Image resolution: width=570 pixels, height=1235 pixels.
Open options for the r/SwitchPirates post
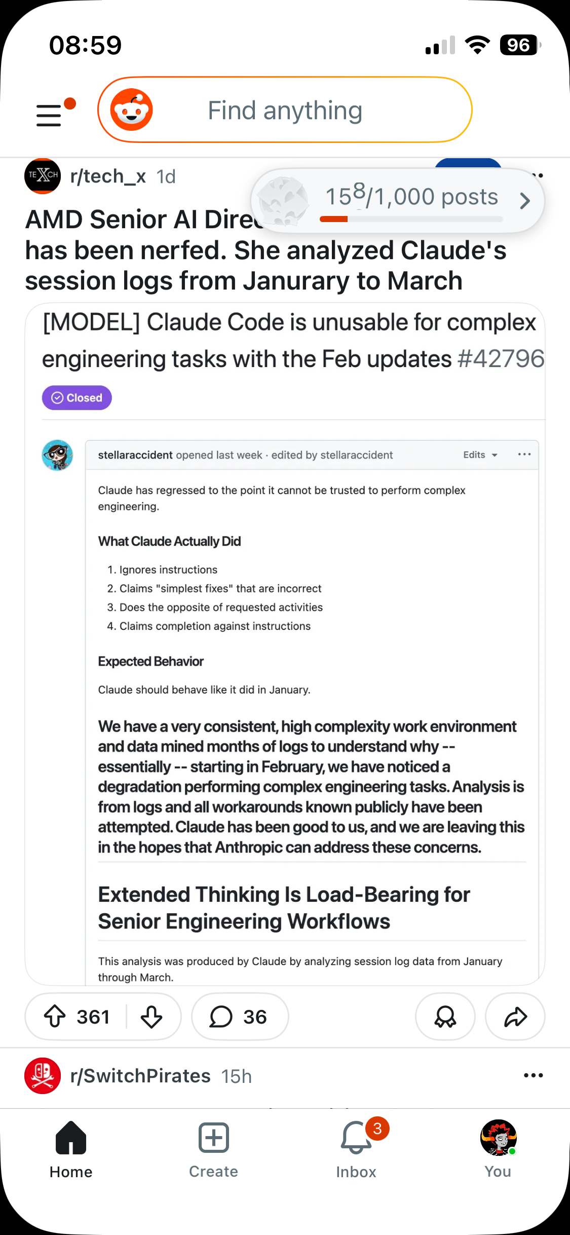534,1075
